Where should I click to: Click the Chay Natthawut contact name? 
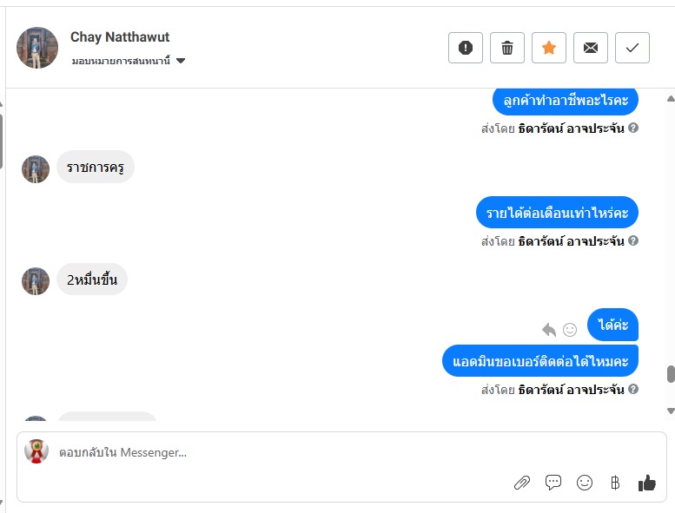[x=120, y=37]
